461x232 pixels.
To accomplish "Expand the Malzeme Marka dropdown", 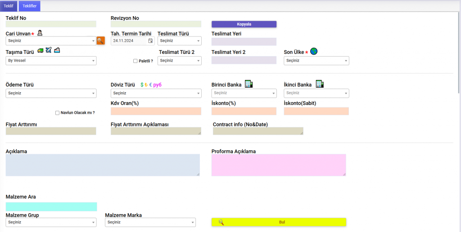I will (x=150, y=222).
